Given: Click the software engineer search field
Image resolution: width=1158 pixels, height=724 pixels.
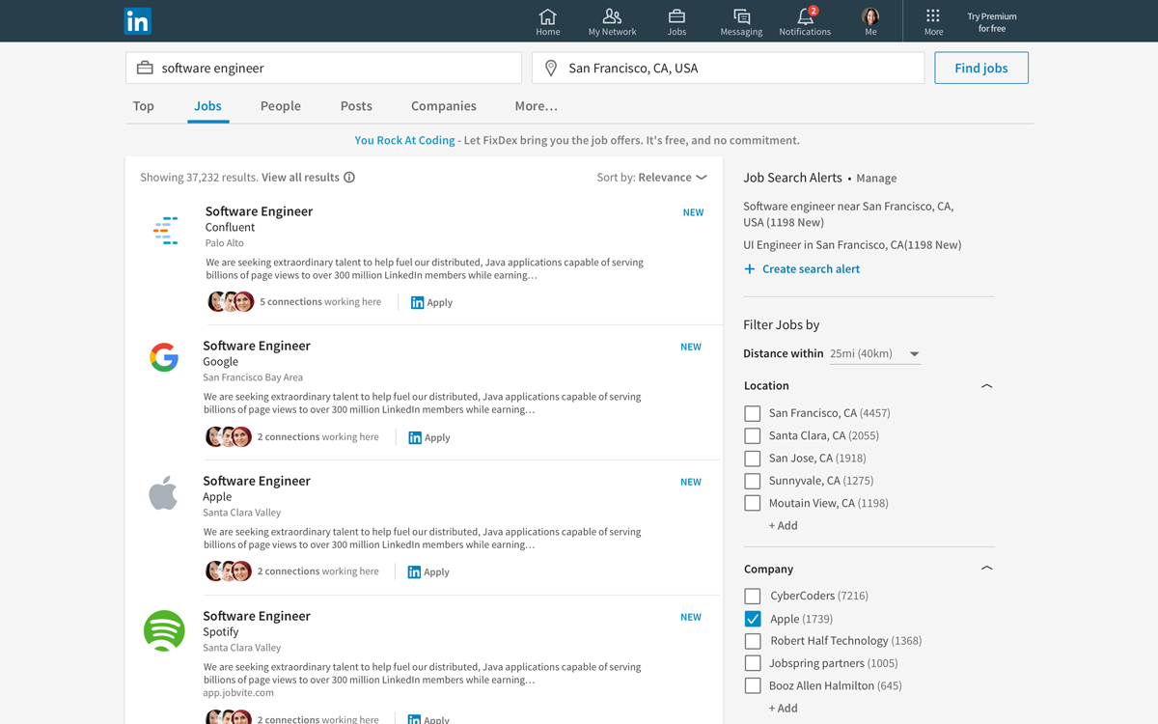Looking at the screenshot, I should click(323, 68).
